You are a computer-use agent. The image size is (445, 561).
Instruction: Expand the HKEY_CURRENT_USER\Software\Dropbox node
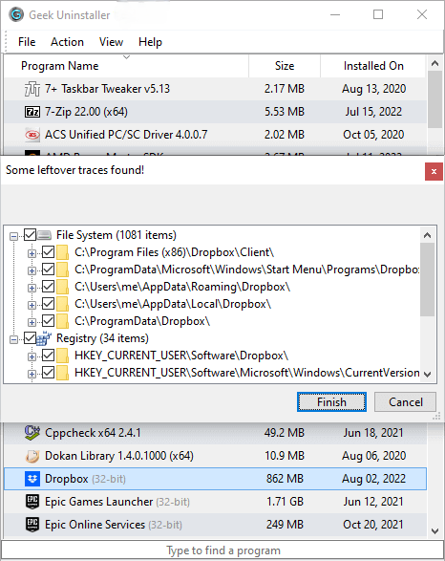32,356
